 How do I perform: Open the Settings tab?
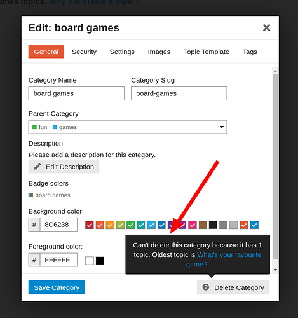point(122,52)
